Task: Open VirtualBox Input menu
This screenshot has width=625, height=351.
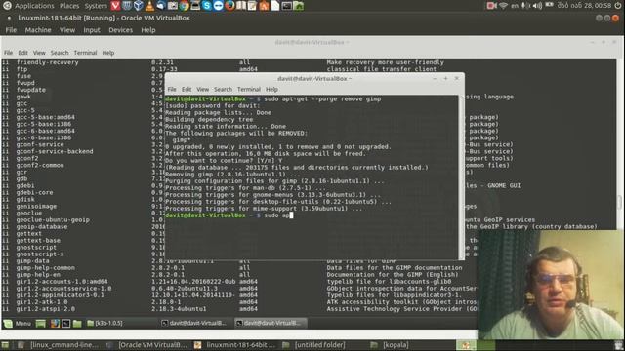Action: pyautogui.click(x=92, y=30)
